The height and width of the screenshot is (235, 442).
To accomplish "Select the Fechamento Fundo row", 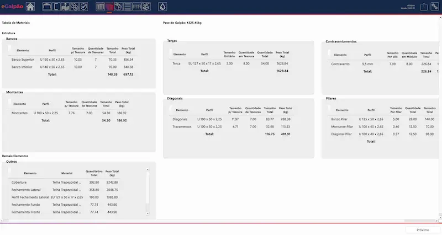I will [65, 205].
